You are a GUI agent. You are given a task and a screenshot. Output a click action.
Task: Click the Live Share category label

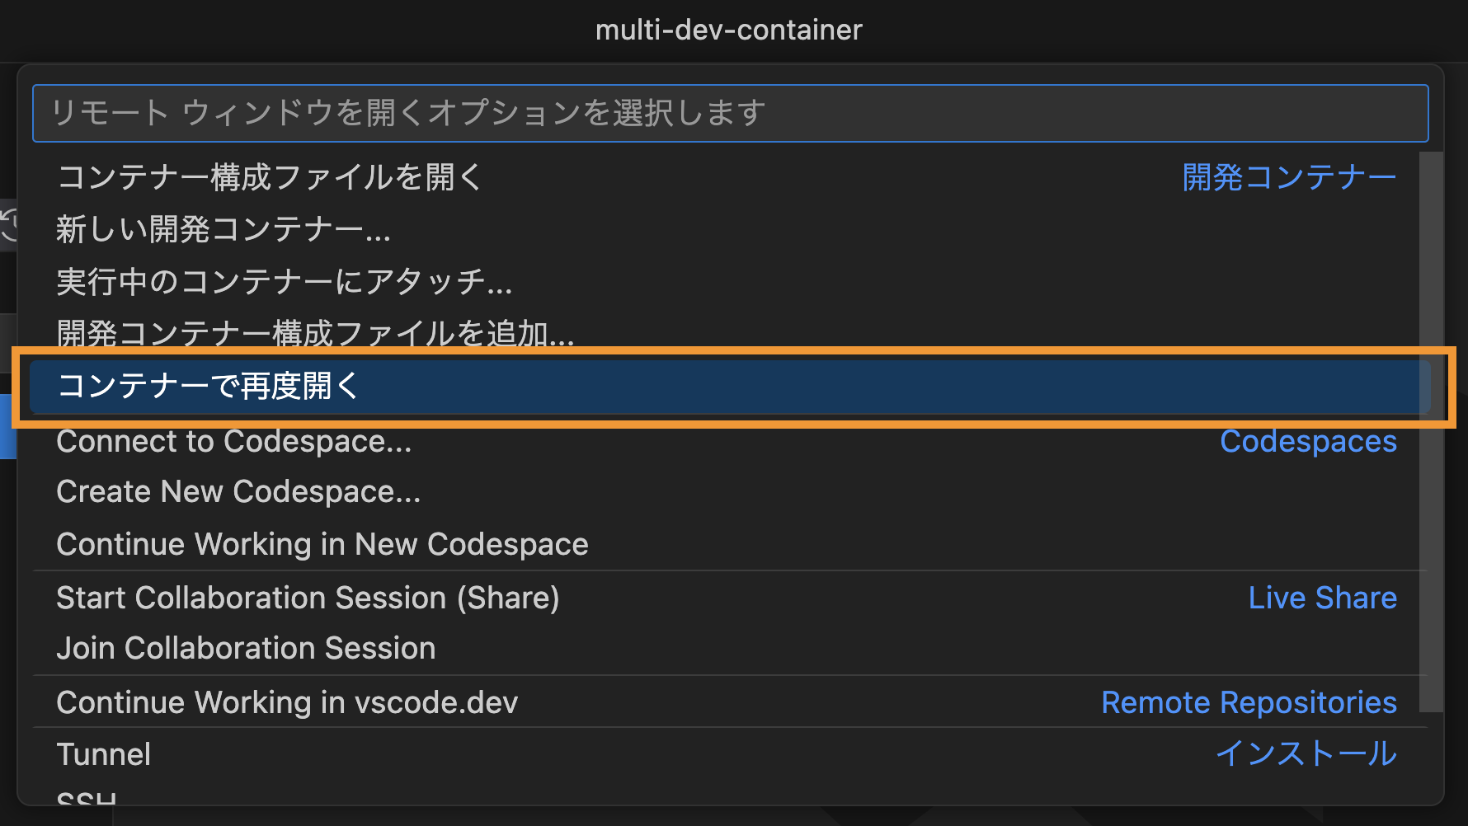click(x=1323, y=598)
